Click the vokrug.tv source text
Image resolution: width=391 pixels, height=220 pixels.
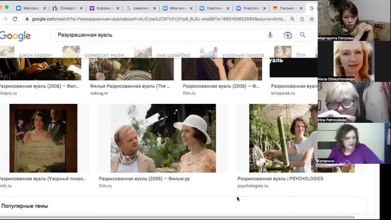pos(99,94)
